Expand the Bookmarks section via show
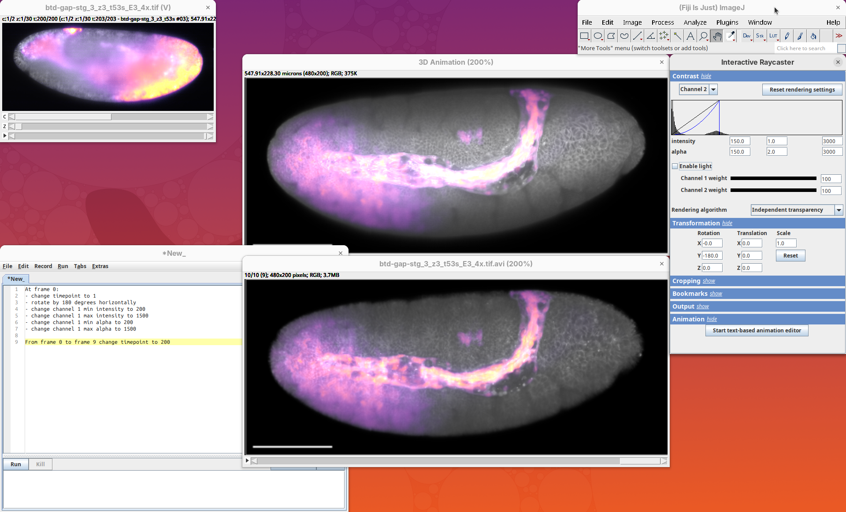846x512 pixels. [716, 294]
